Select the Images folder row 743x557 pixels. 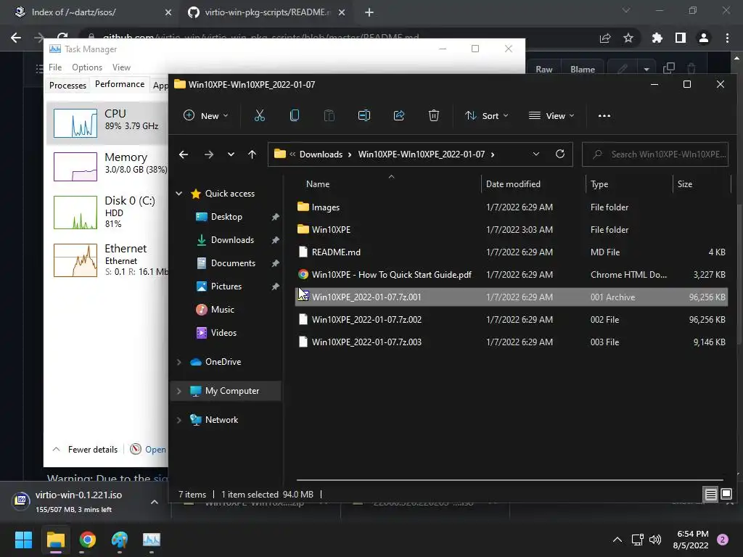(x=511, y=207)
